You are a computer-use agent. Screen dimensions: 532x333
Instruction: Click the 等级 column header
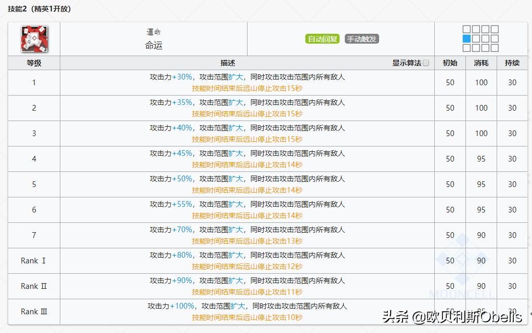(x=33, y=62)
